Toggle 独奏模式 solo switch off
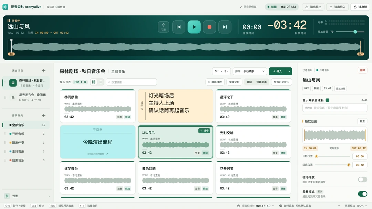This screenshot has width=372, height=209. (362, 194)
